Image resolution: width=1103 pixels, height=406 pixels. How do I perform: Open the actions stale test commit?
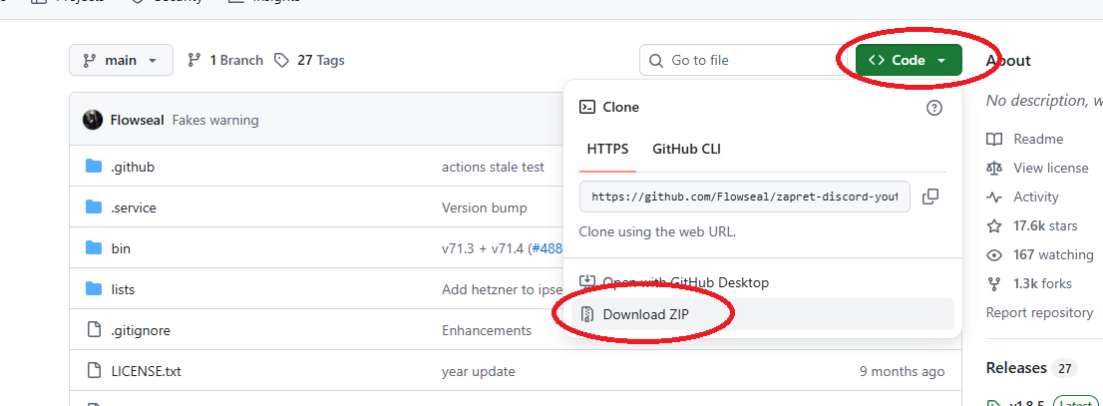click(493, 168)
